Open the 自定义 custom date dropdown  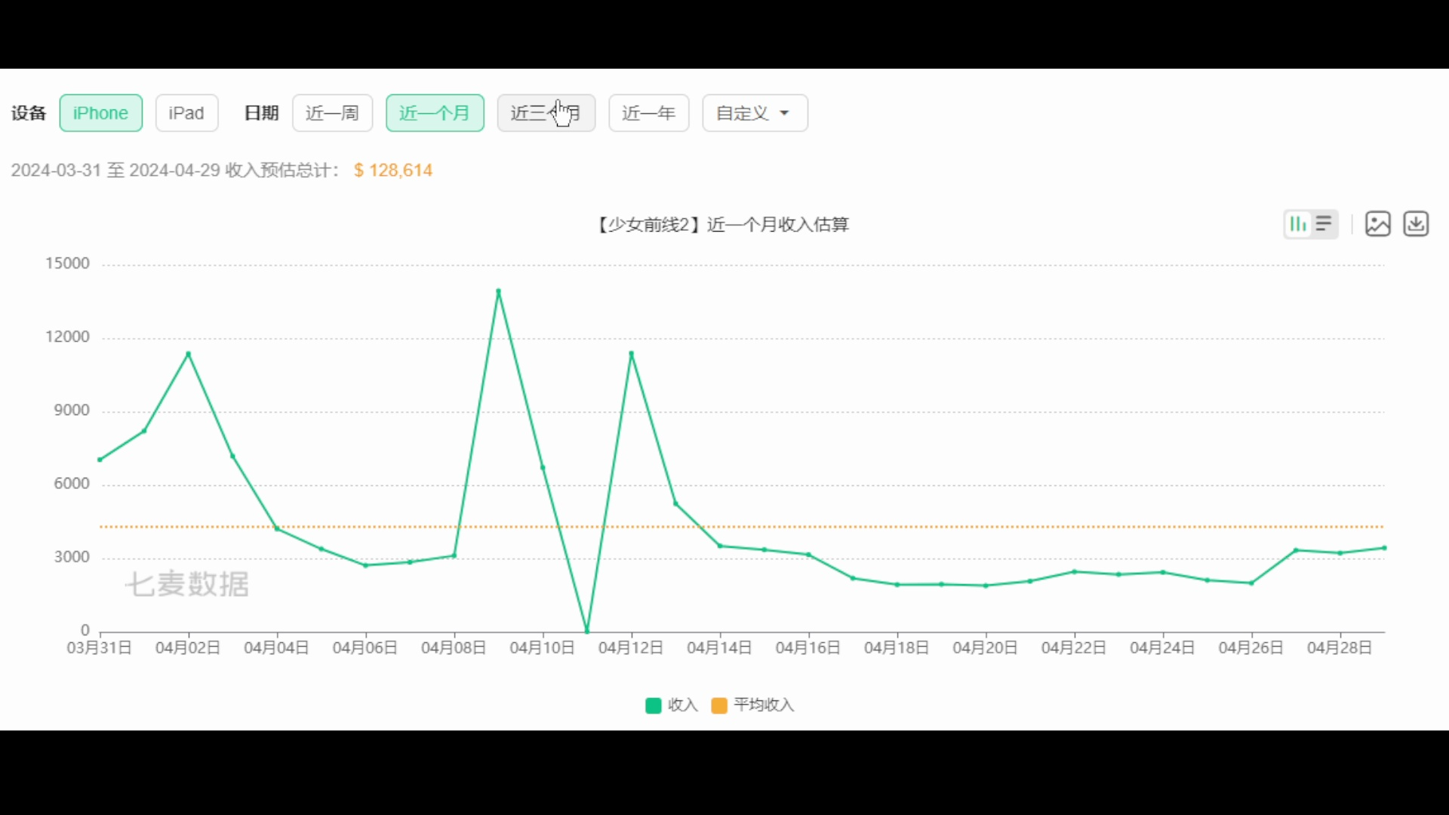pyautogui.click(x=755, y=113)
